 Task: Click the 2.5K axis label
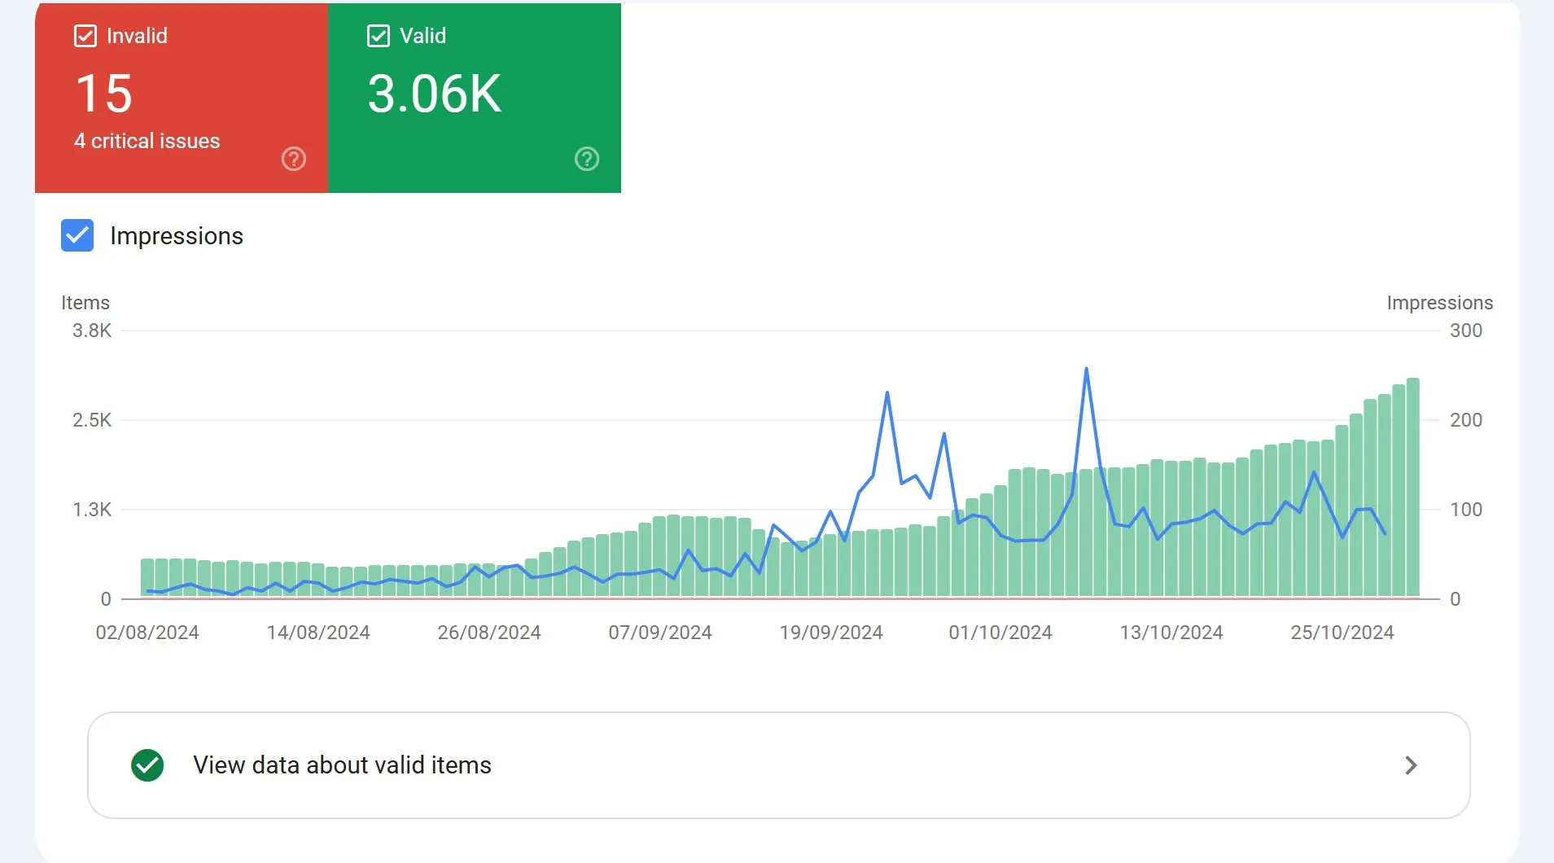92,420
